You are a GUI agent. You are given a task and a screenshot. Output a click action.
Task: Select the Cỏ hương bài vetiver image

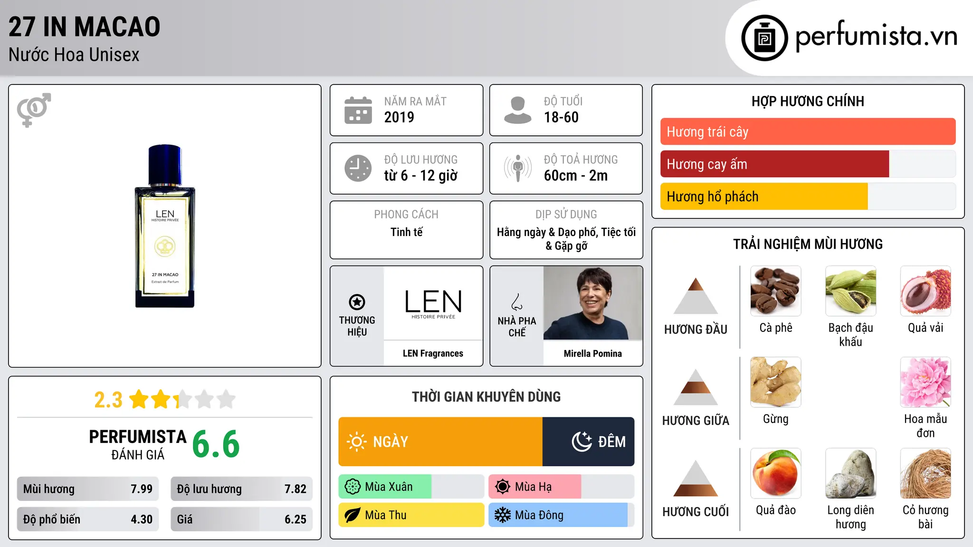pos(925,473)
